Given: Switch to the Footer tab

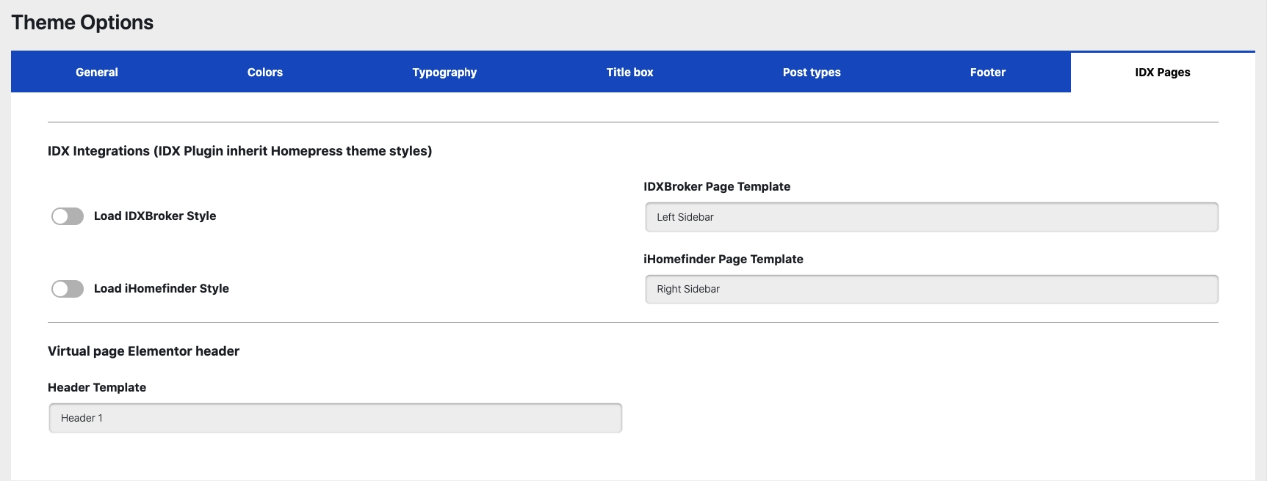Looking at the screenshot, I should coord(987,72).
